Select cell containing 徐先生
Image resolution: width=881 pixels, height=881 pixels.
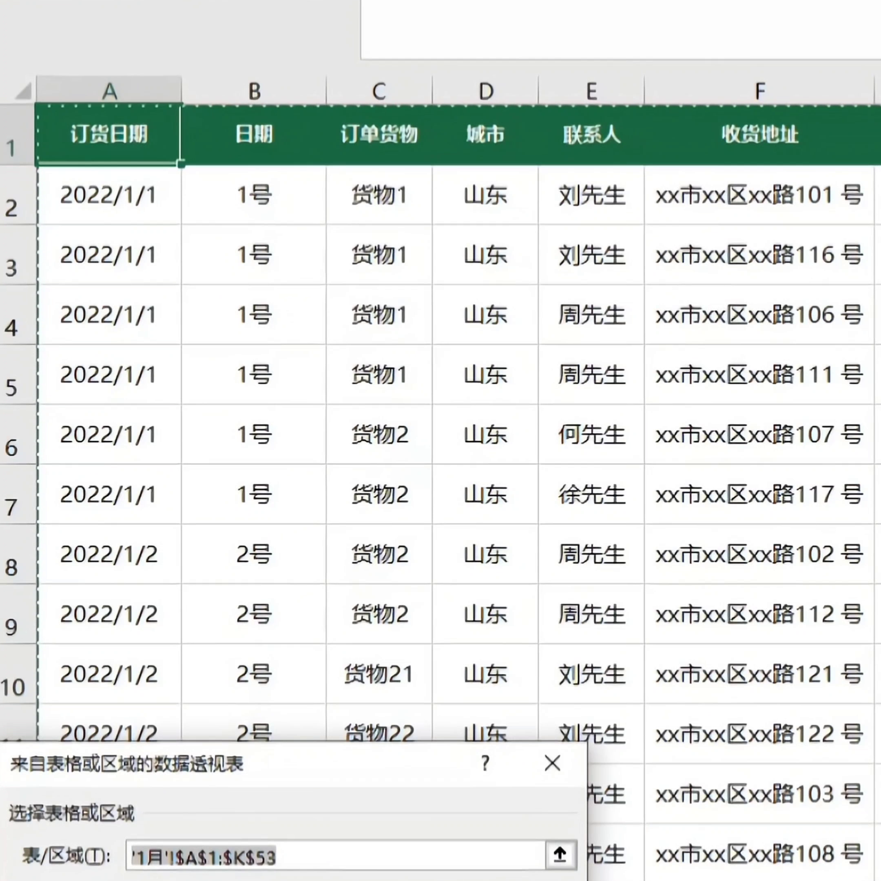(x=591, y=494)
